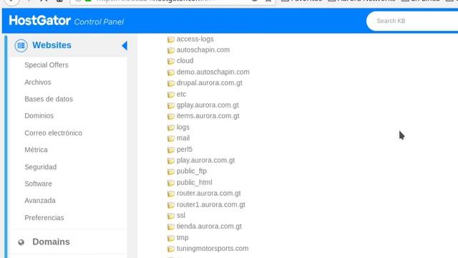Click the autoschapin.com folder icon
Screen dimensions: 458x258
click(x=171, y=50)
